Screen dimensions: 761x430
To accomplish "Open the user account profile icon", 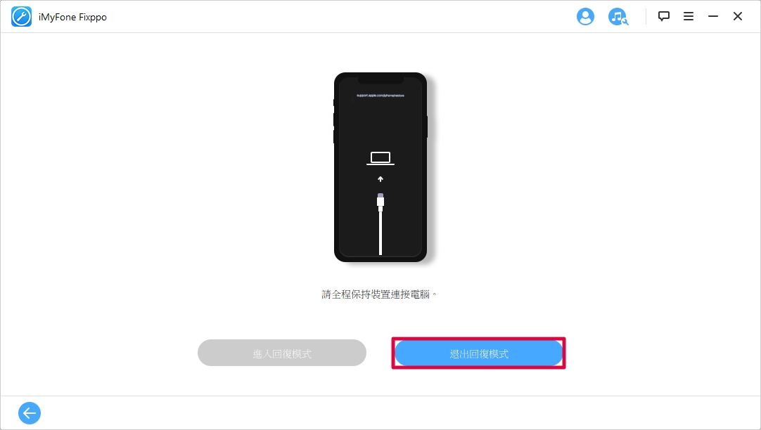I will (585, 16).
